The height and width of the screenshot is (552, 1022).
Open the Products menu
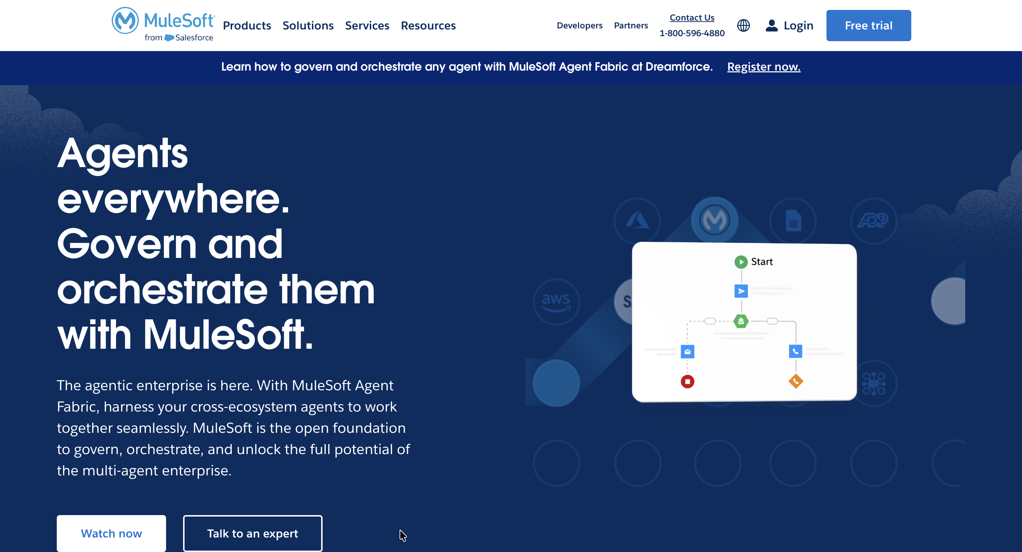(247, 26)
